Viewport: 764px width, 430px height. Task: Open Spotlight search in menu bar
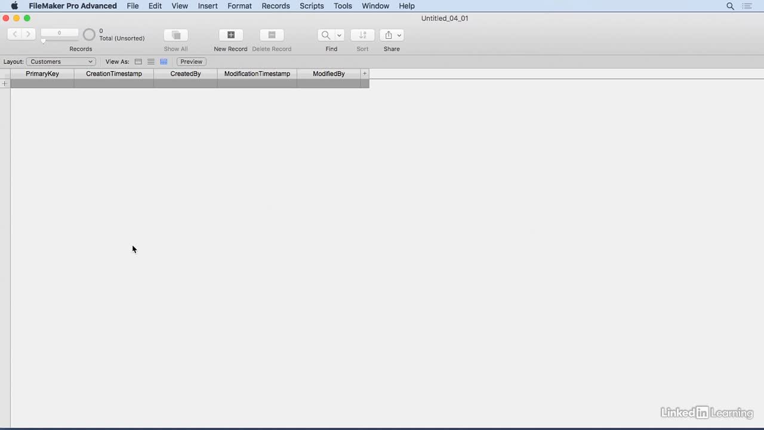point(730,6)
